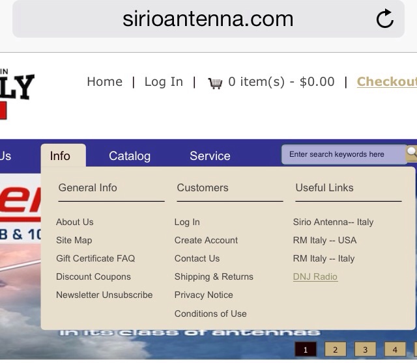Screen dimensions: 417x363
Task: View the Site Map
Action: click(74, 240)
